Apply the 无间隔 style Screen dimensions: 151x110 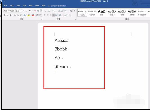pos(92,13)
